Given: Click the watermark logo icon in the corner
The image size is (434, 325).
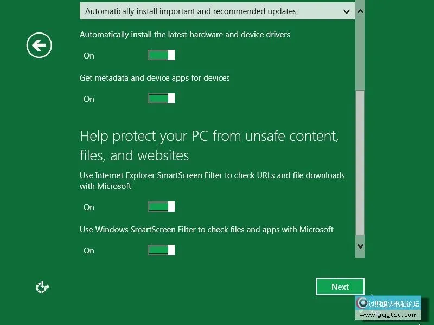Looking at the screenshot, I should pyautogui.click(x=362, y=303).
